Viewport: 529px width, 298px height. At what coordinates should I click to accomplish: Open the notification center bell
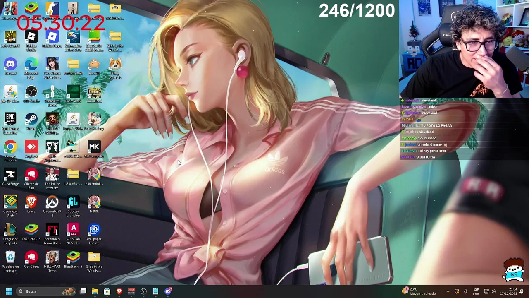(x=522, y=291)
